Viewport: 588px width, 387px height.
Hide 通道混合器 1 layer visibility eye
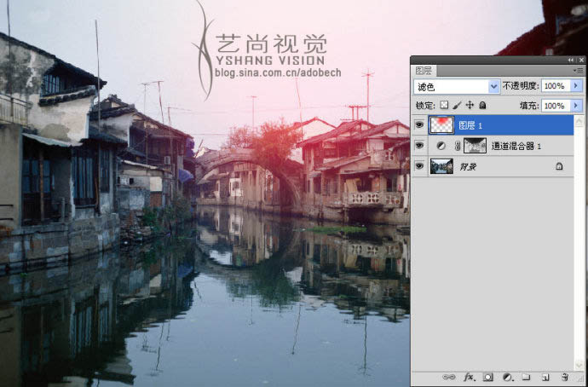[x=419, y=146]
